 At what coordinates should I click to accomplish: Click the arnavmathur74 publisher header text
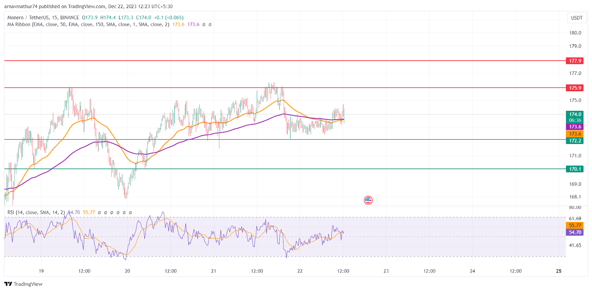[x=21, y=6]
